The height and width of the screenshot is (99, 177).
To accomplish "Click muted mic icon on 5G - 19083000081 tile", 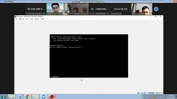I will point(90,13).
